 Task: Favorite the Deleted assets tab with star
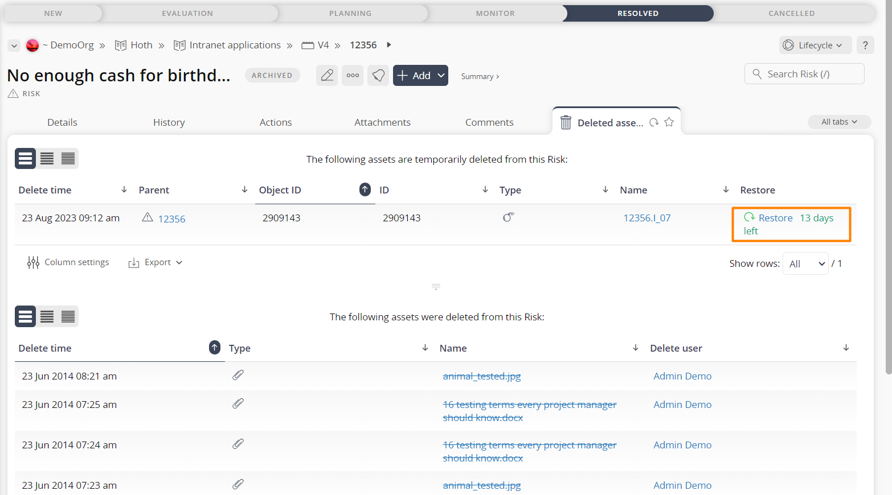click(x=669, y=122)
